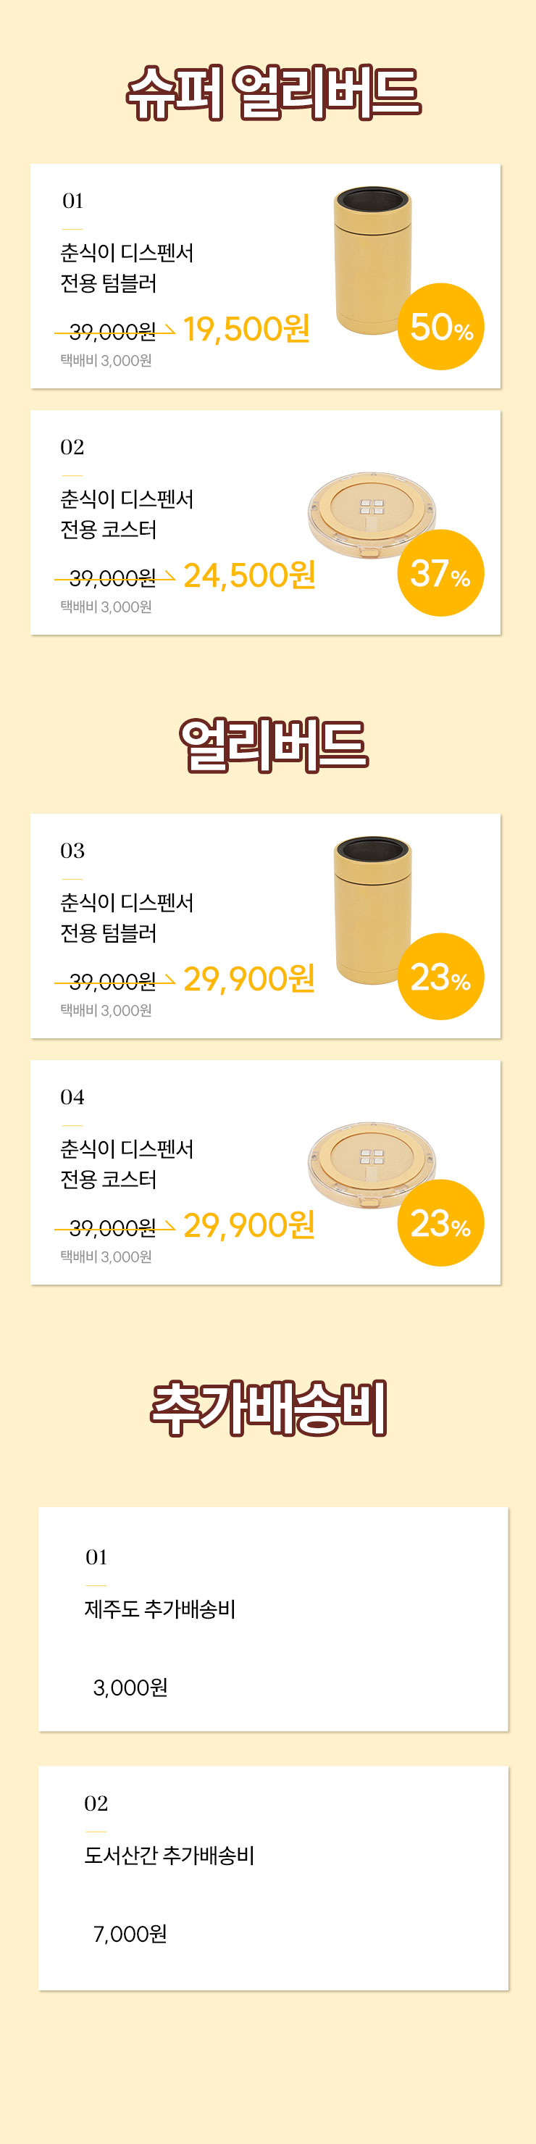Choose 제주도 추가배송비 option

pos(273,1619)
